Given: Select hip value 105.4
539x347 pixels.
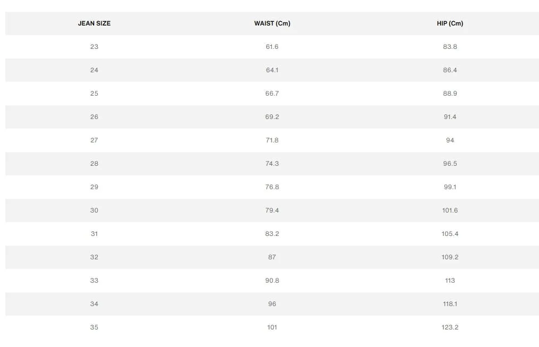Looking at the screenshot, I should 450,234.
